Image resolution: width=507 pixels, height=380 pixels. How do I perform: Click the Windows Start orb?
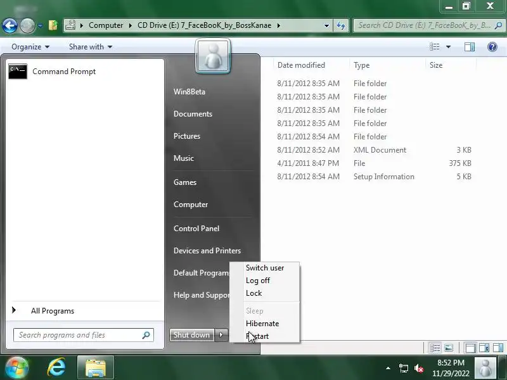tap(17, 368)
